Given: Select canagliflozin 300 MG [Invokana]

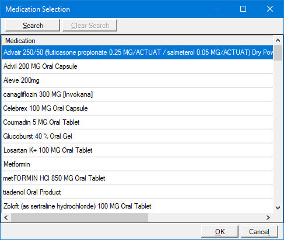Looking at the screenshot, I should (137, 94).
